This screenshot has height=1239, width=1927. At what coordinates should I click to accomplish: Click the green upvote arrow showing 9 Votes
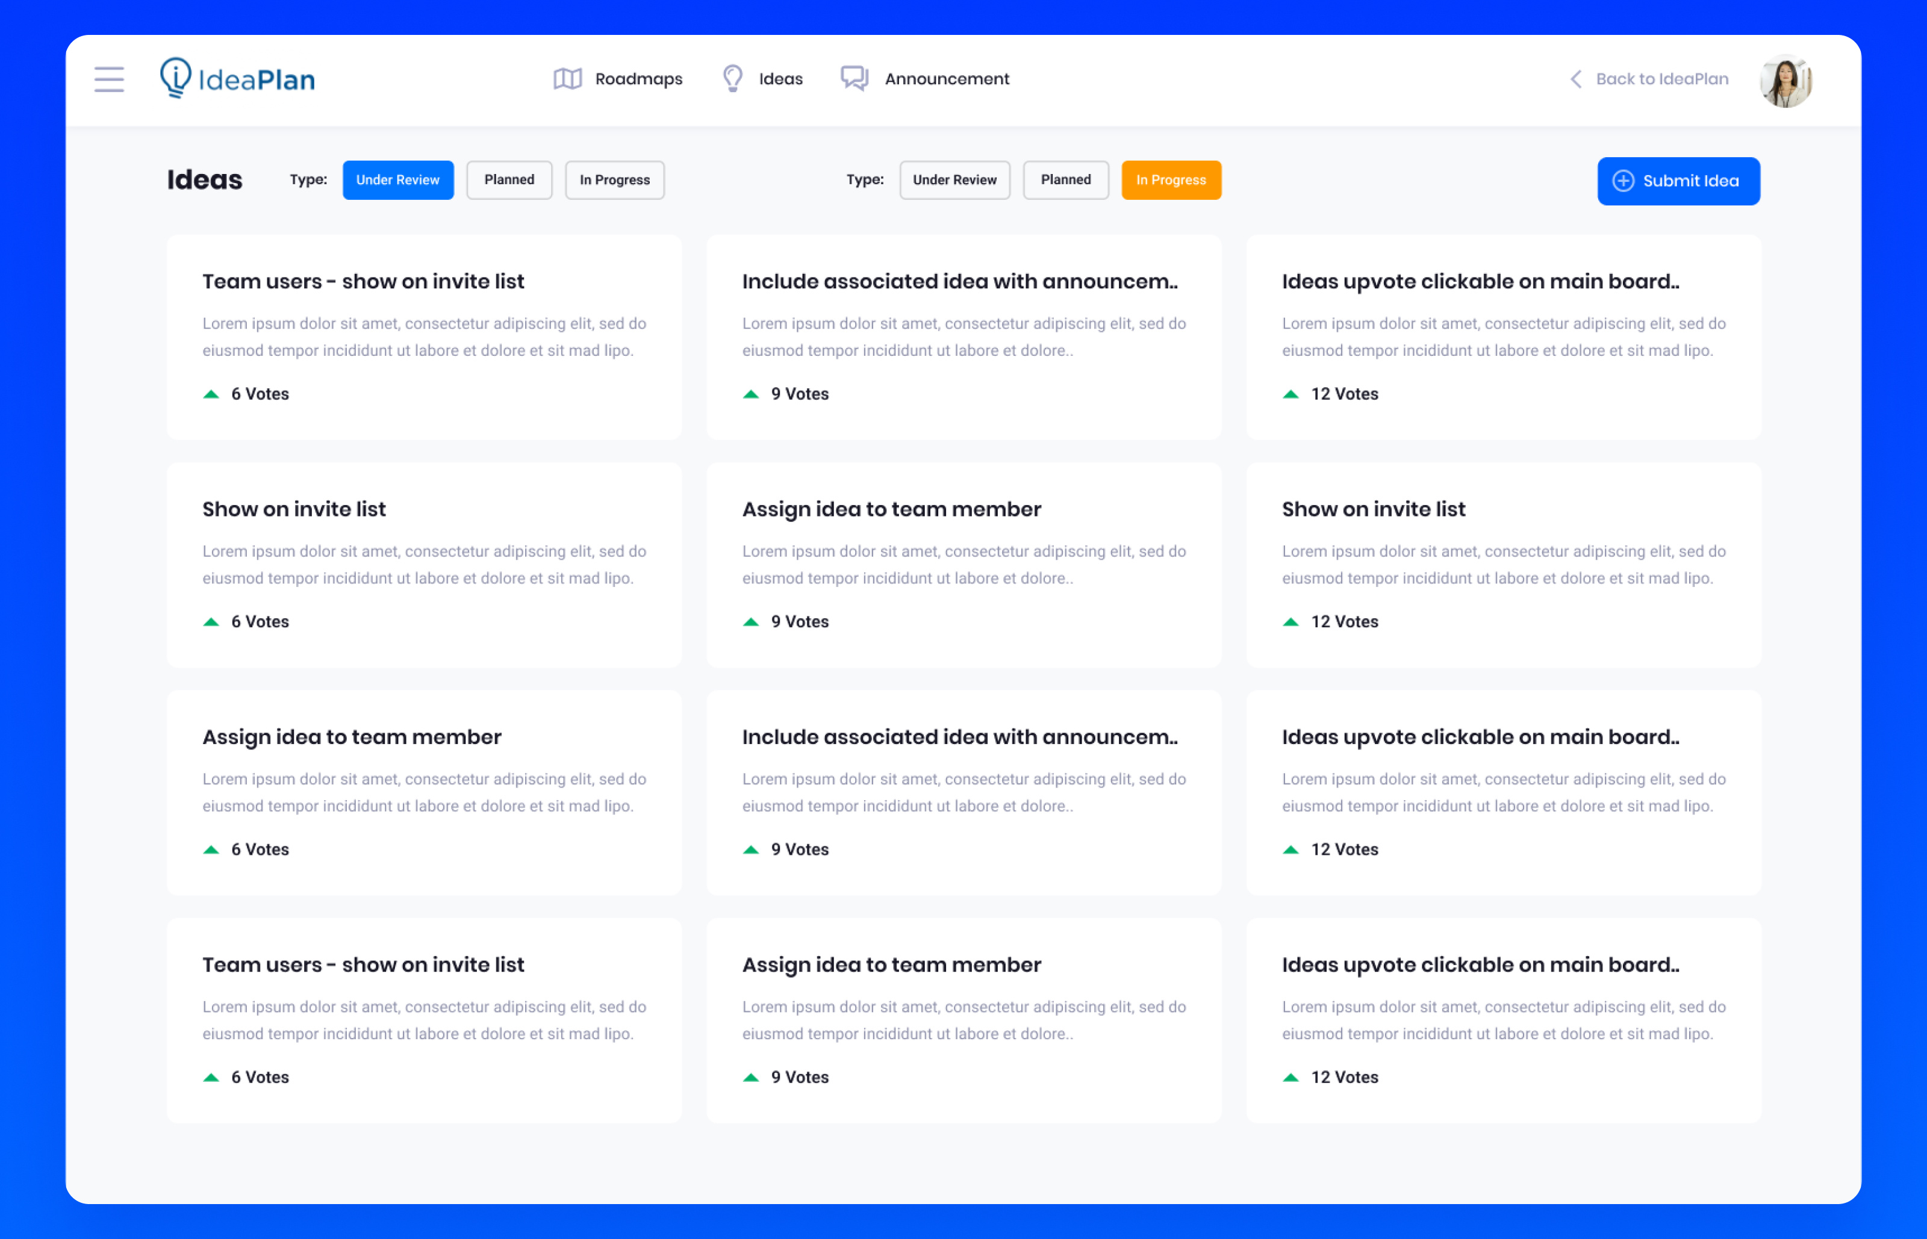(751, 393)
